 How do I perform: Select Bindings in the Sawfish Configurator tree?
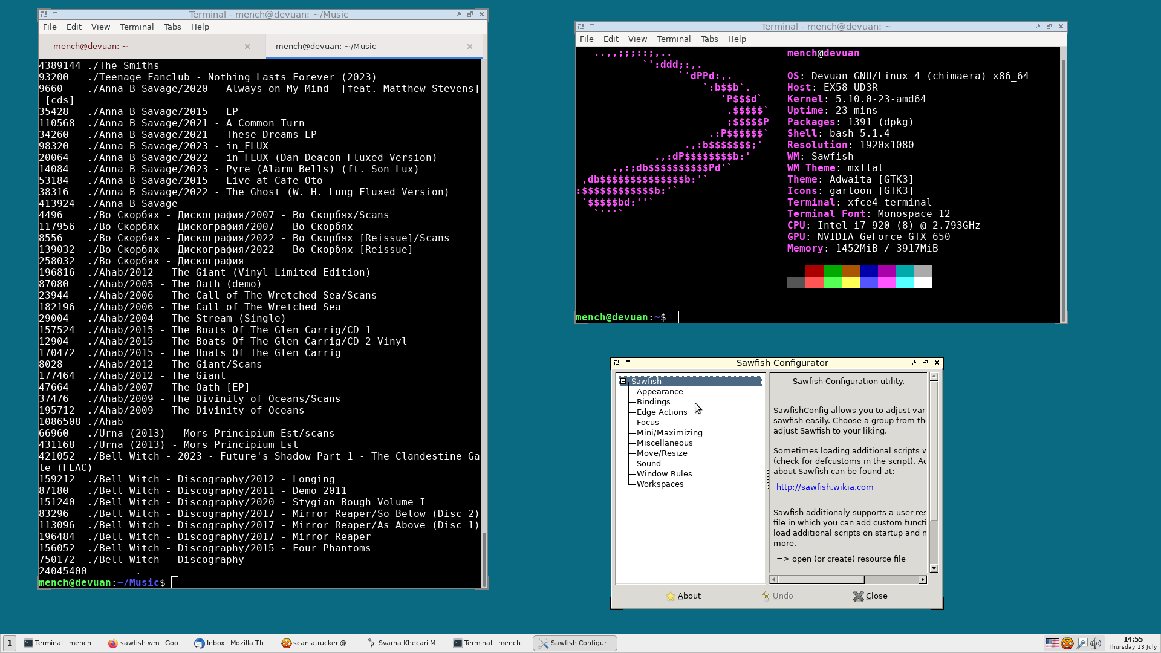tap(653, 402)
